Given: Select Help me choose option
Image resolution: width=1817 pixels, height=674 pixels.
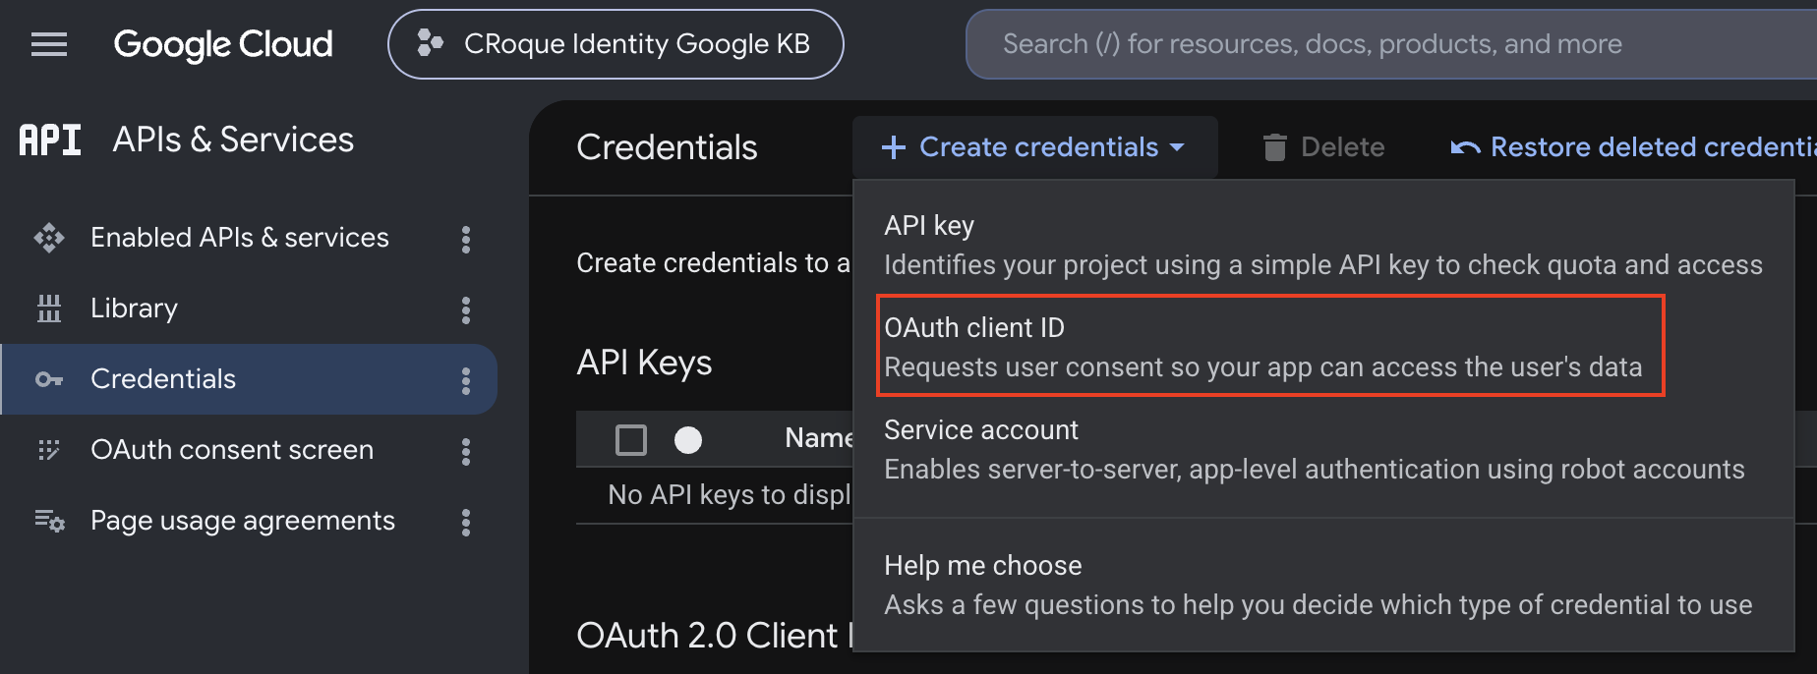Looking at the screenshot, I should click(x=1323, y=586).
